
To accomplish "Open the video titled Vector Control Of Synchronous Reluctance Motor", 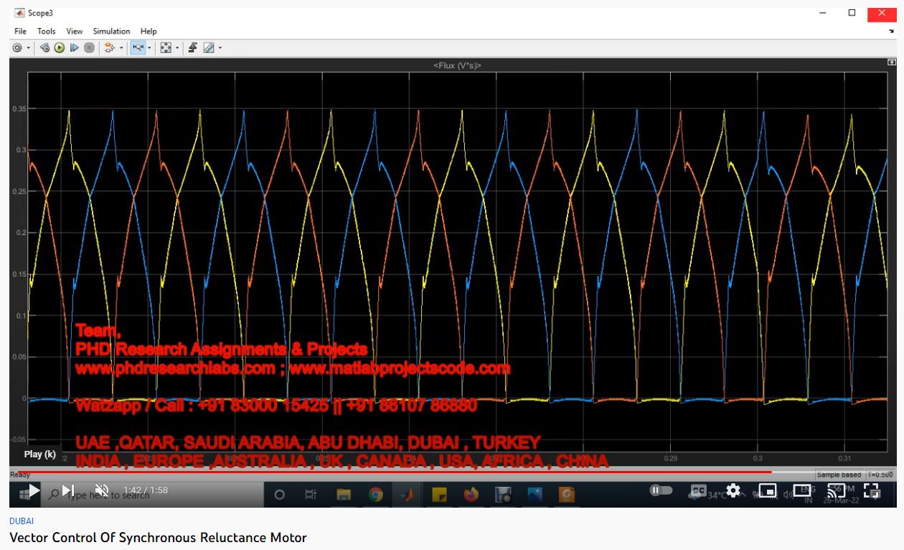I will tap(158, 537).
